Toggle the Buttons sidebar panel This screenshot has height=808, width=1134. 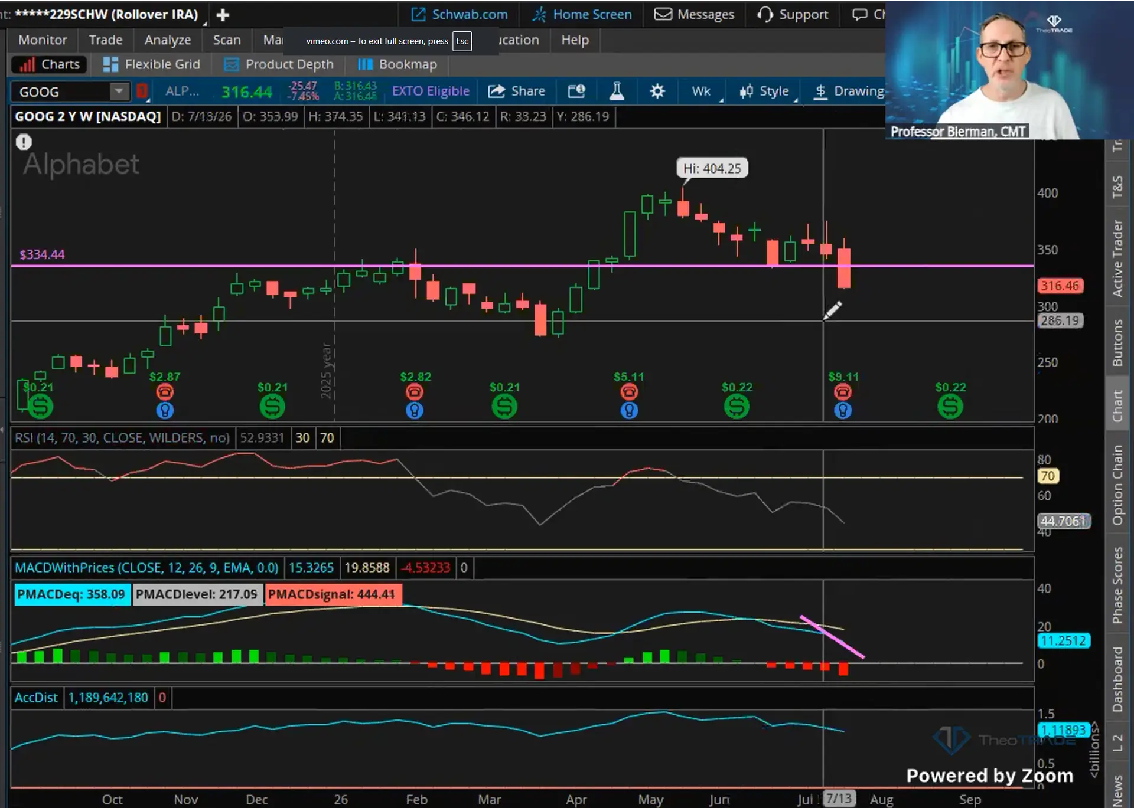(x=1117, y=342)
